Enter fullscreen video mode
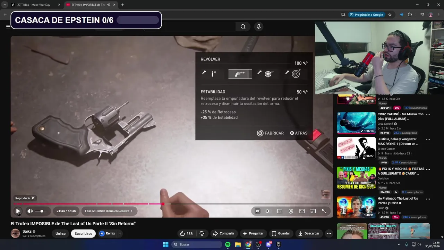 pos(324,211)
